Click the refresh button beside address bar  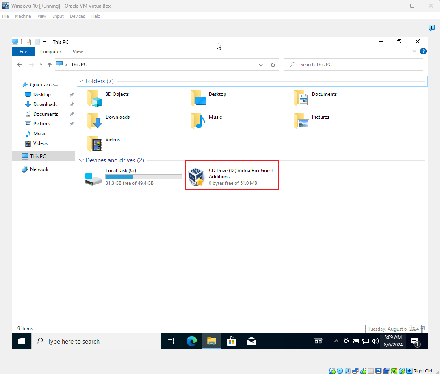click(x=273, y=65)
